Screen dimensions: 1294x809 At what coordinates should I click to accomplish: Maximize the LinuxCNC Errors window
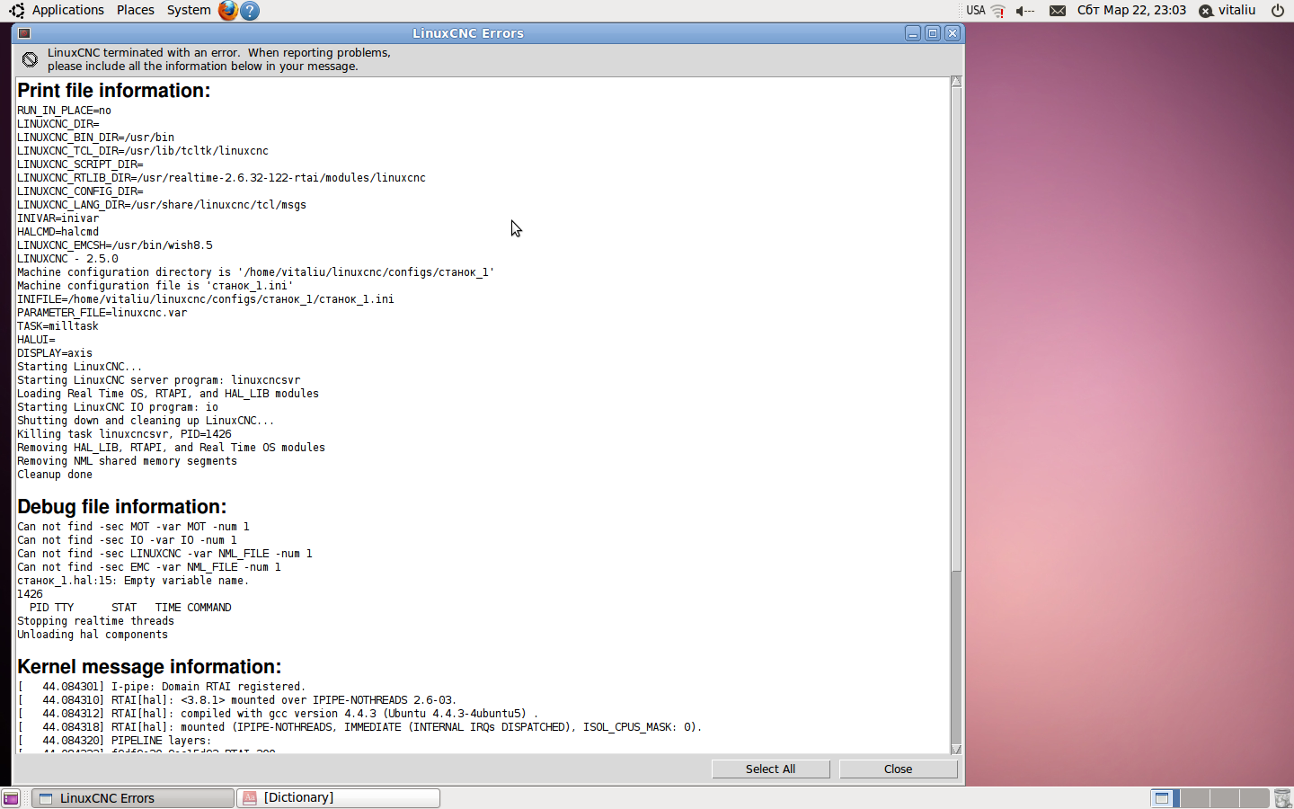point(933,33)
